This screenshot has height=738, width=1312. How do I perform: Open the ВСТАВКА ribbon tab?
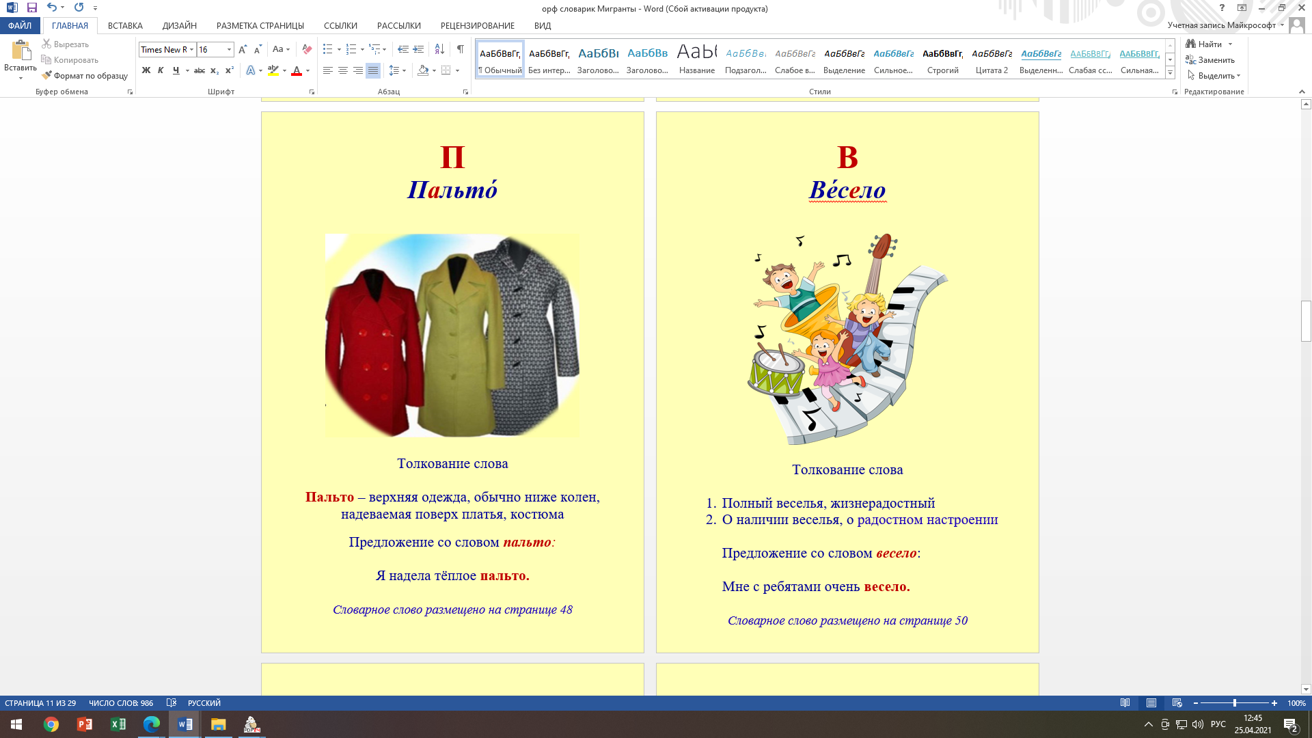point(125,26)
